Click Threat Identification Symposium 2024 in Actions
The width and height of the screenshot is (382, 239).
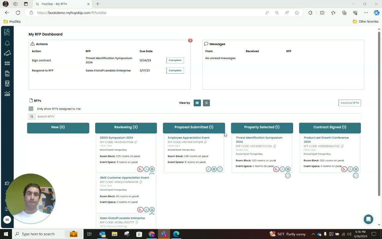(x=109, y=60)
